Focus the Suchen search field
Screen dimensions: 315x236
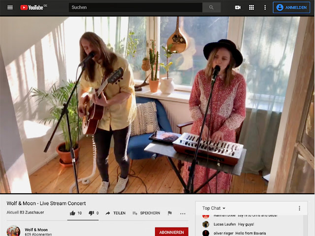pyautogui.click(x=135, y=7)
